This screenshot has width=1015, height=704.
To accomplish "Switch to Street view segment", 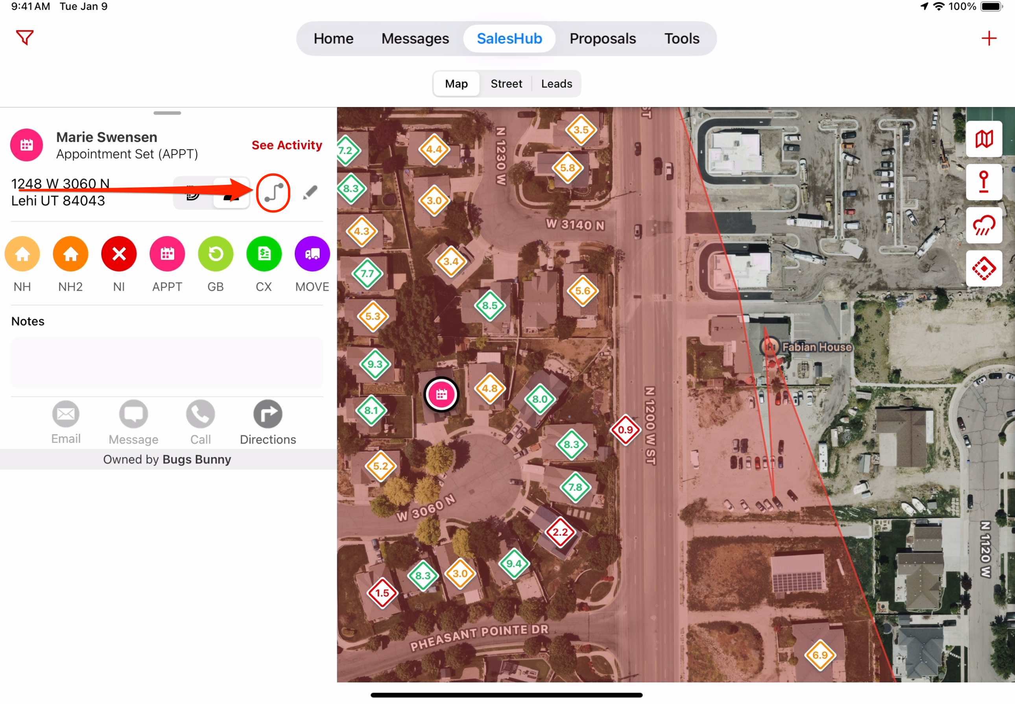I will pos(506,84).
